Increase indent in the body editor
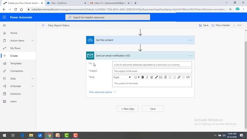 [x=174, y=77]
